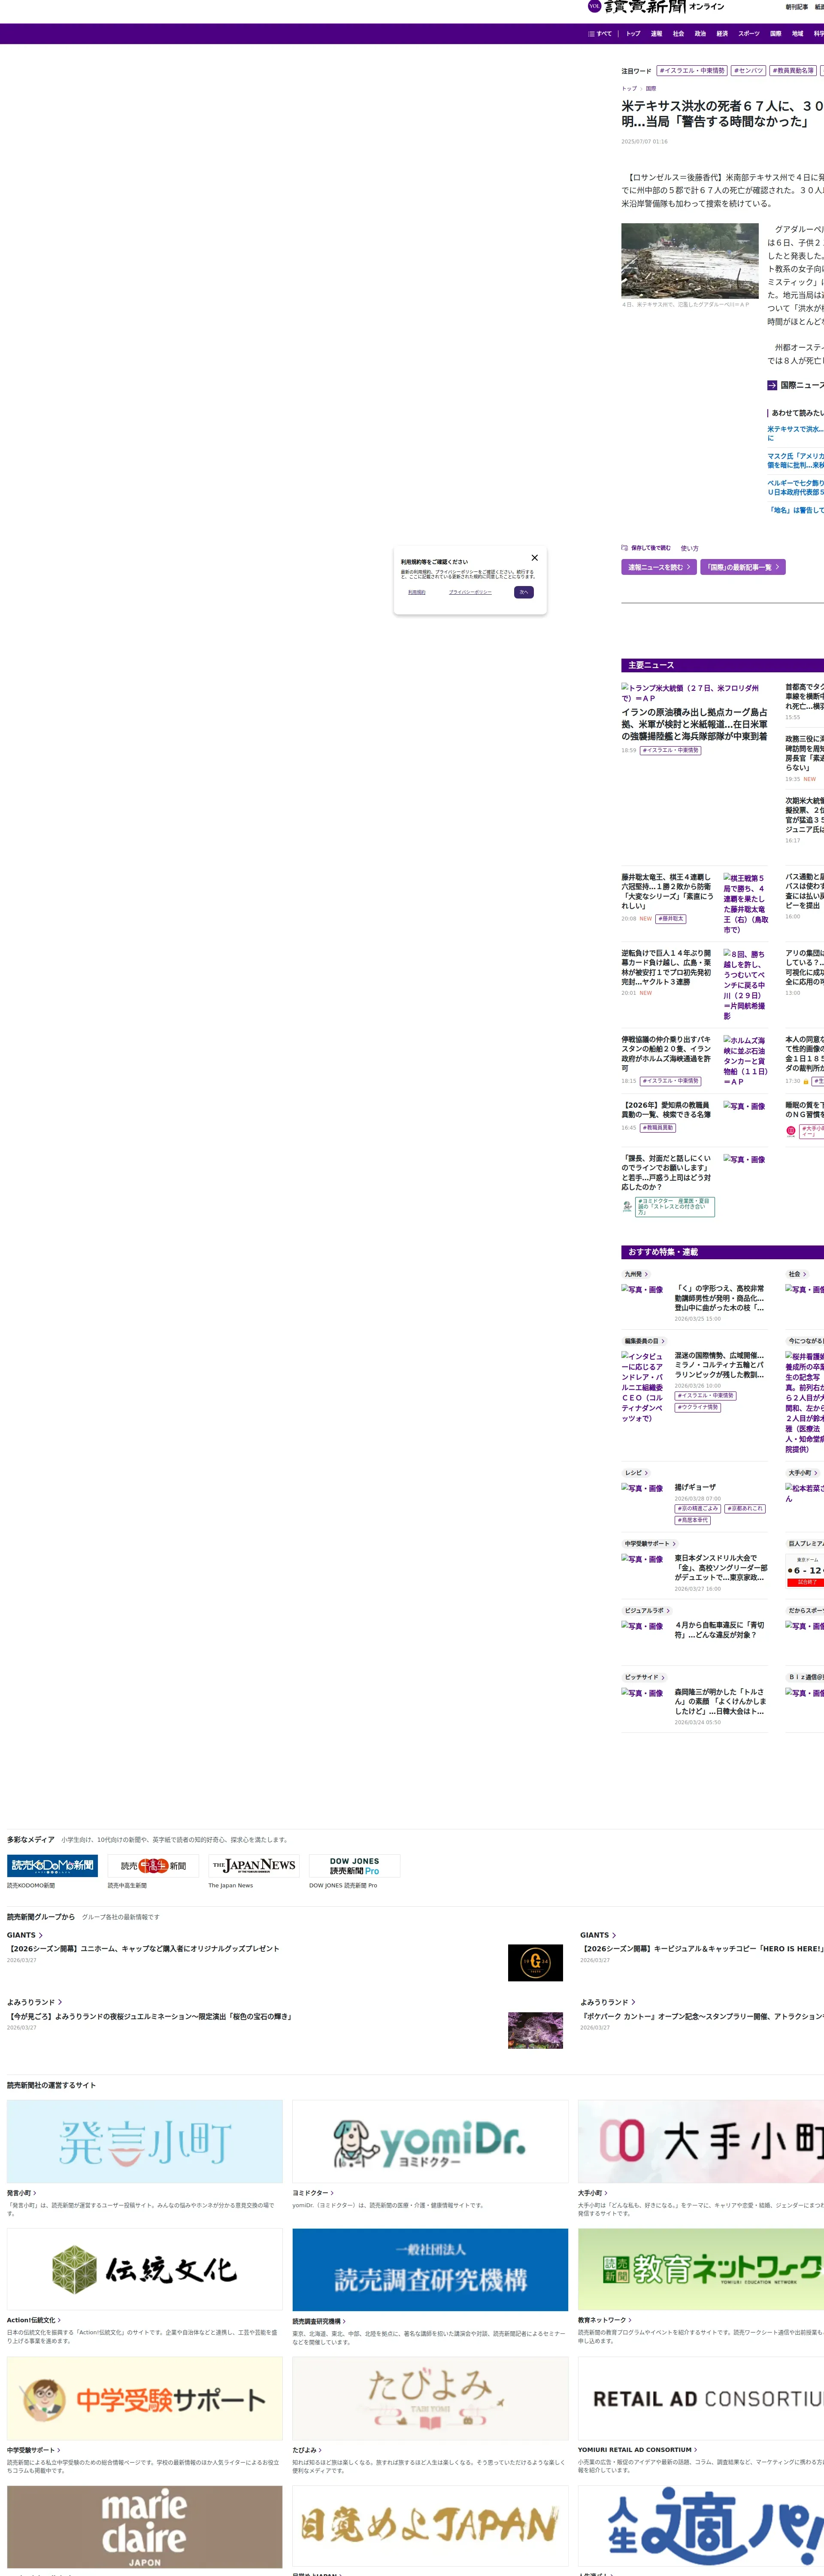Click the Action!伝統文化 link under the banner
Screen dimensions: 824x2576
click(33, 2320)
